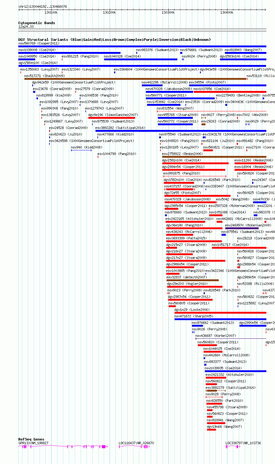The width and height of the screenshot is (275, 464).
Task: Click the blue nsv1039935 Coe2014 gain bar
Action: (235, 371)
